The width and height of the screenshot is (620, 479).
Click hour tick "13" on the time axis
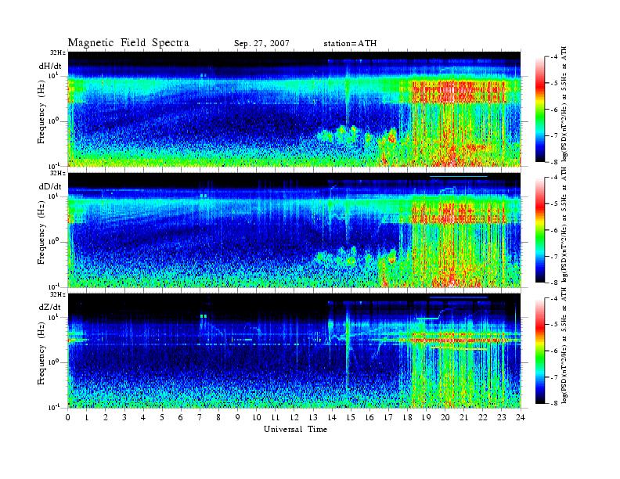coord(313,417)
